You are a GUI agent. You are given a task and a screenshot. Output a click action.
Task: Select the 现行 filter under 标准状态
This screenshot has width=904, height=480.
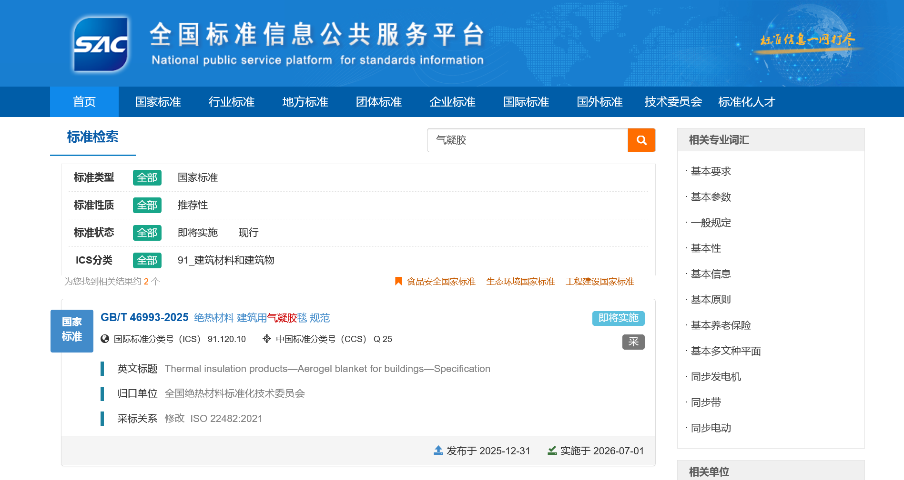[248, 233]
